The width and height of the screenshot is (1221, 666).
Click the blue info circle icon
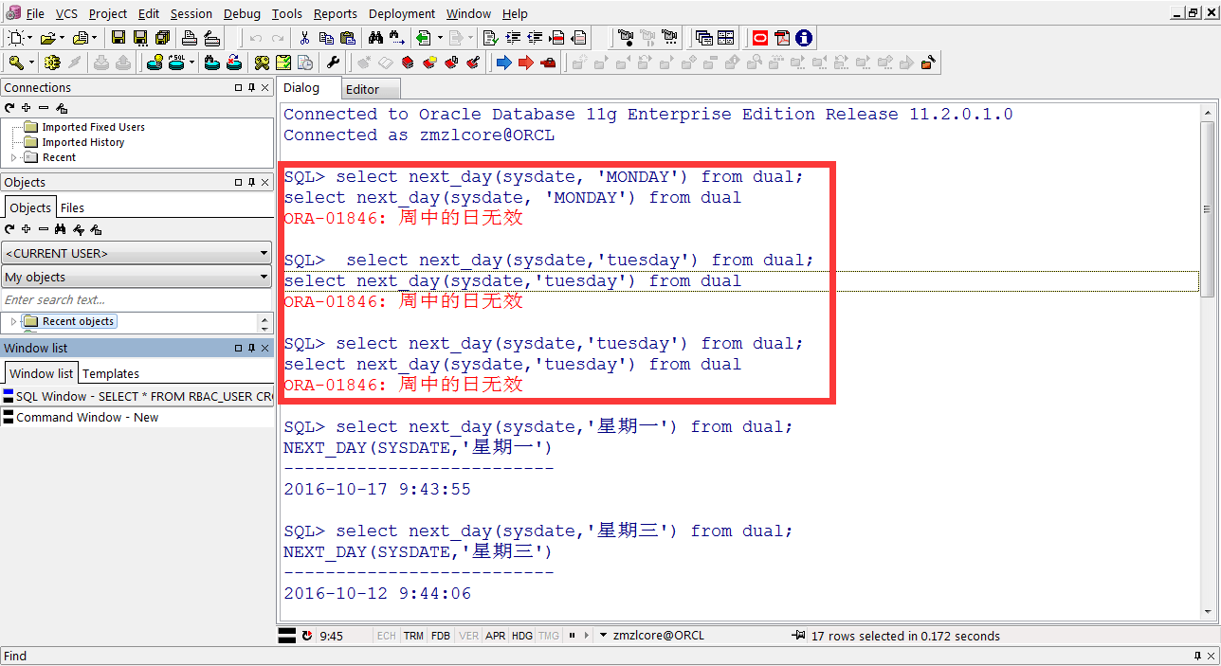(804, 38)
